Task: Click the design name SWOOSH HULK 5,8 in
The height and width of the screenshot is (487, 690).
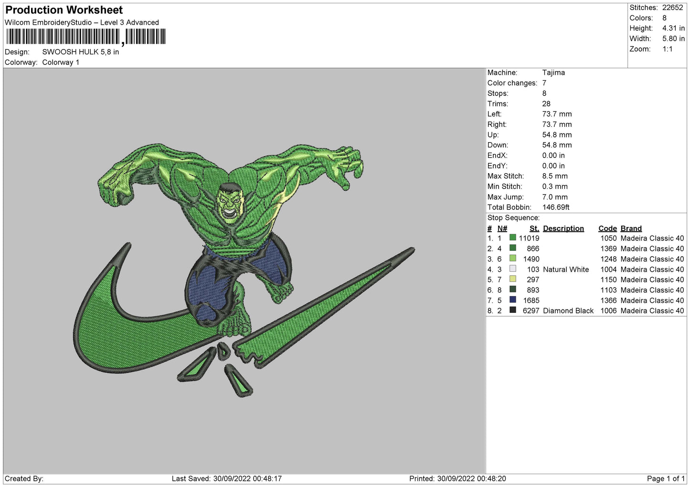Action: 80,52
